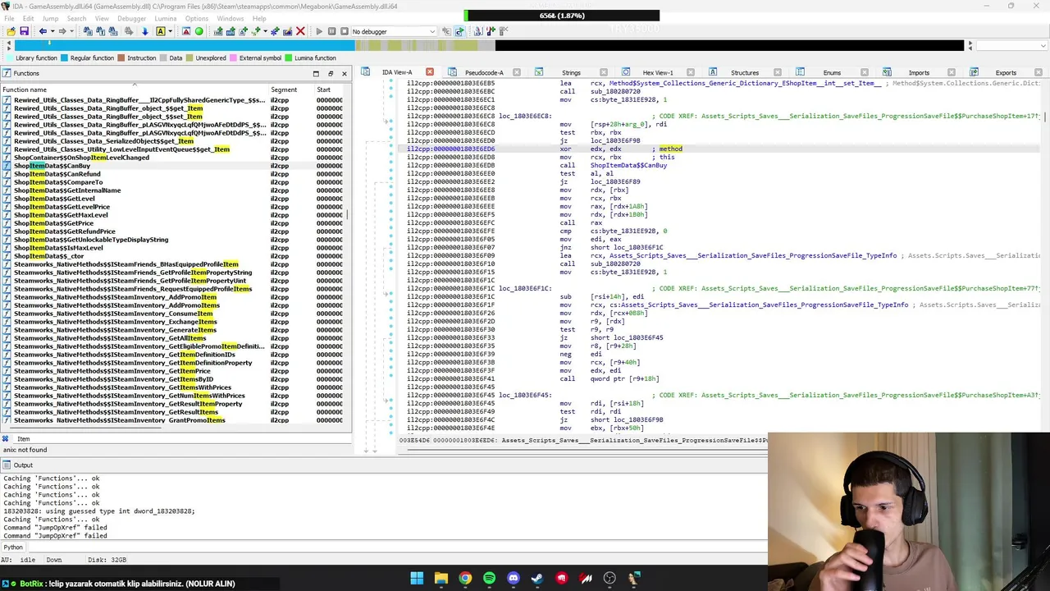Click the Functions list vertical scrollbar
Viewport: 1050px width, 591px height.
348,213
